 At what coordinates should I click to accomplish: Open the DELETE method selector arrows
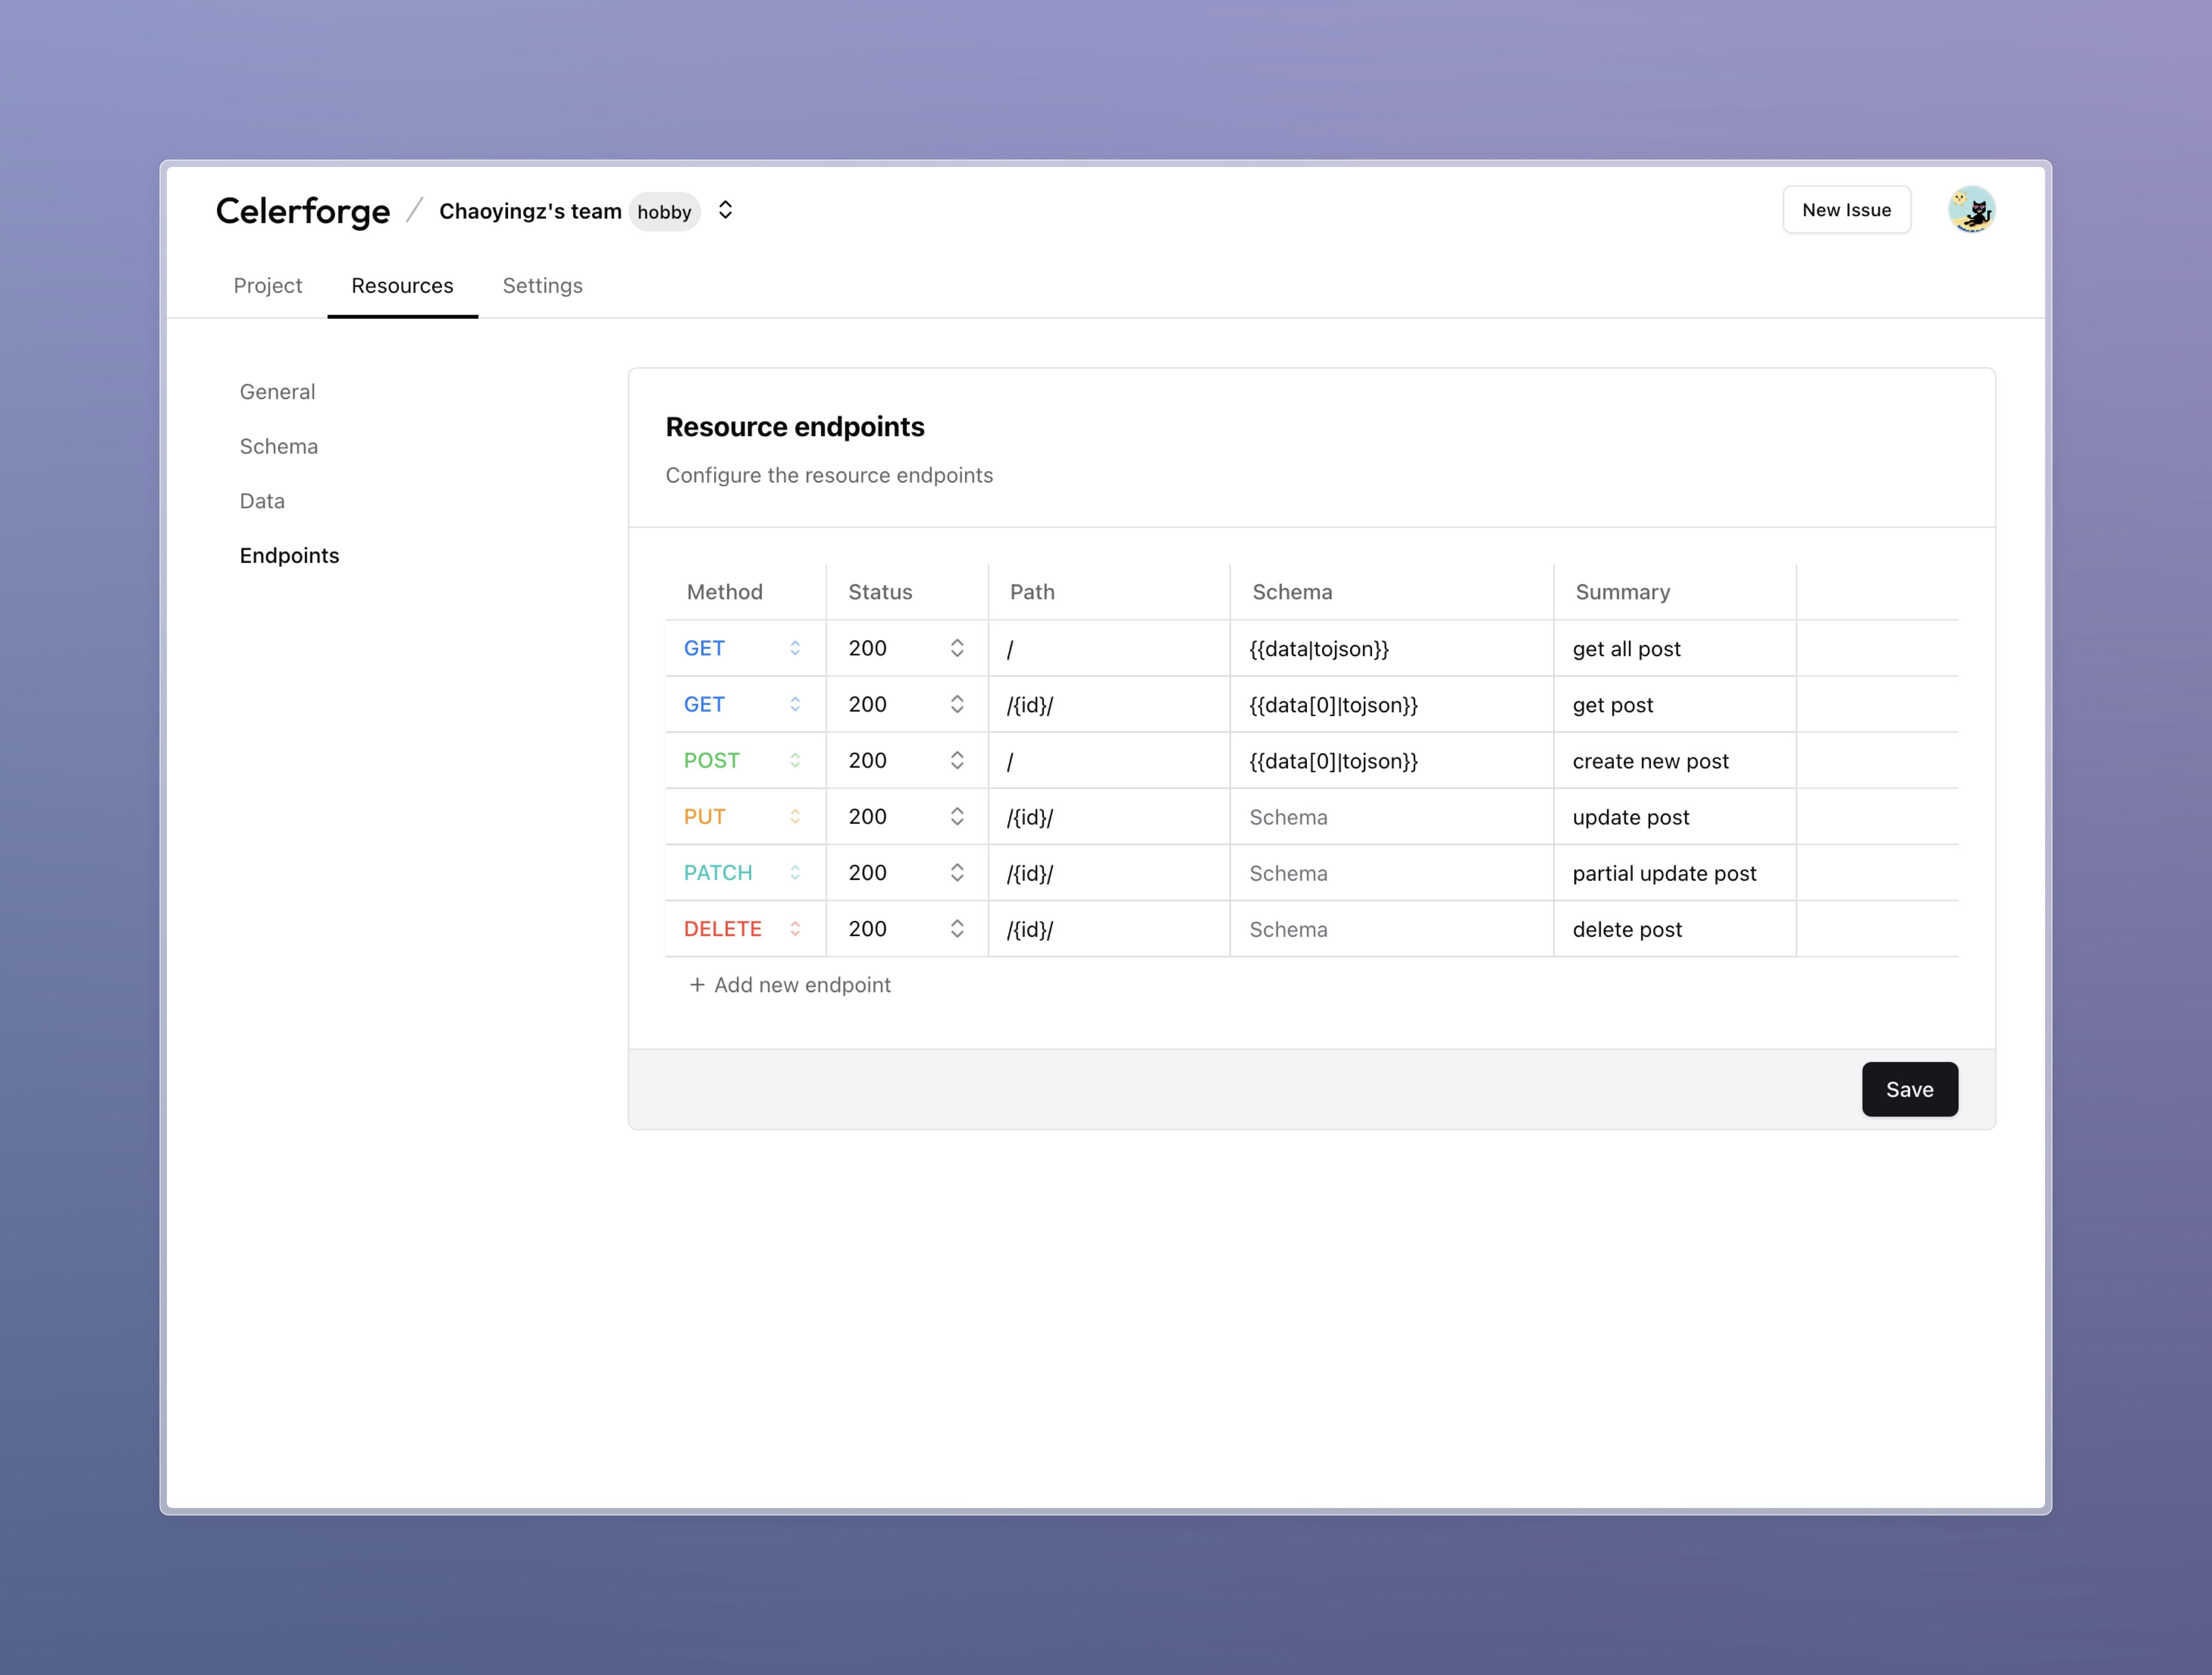point(795,929)
